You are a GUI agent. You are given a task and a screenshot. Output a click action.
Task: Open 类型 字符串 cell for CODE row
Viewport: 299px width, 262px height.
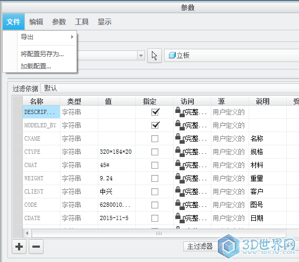79,205
